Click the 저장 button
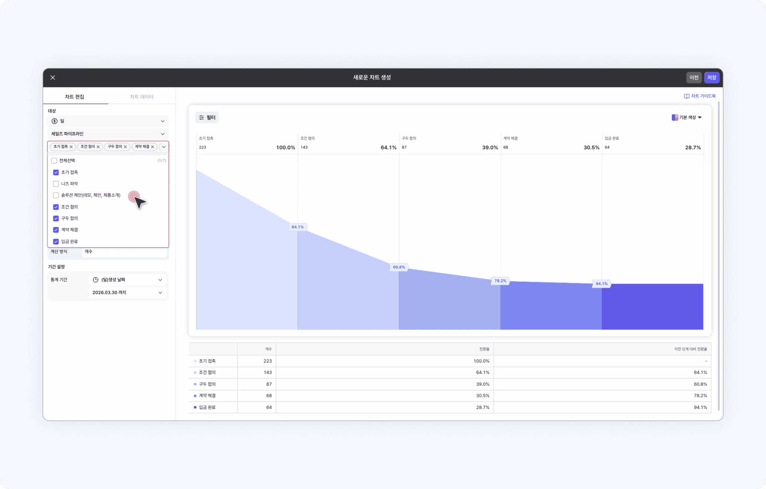This screenshot has height=489, width=766. (711, 77)
